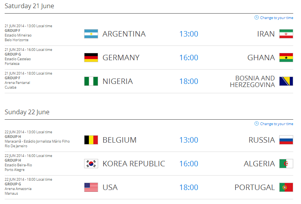The width and height of the screenshot is (301, 204).
Task: Select the Belgium flag icon
Action: coord(91,140)
